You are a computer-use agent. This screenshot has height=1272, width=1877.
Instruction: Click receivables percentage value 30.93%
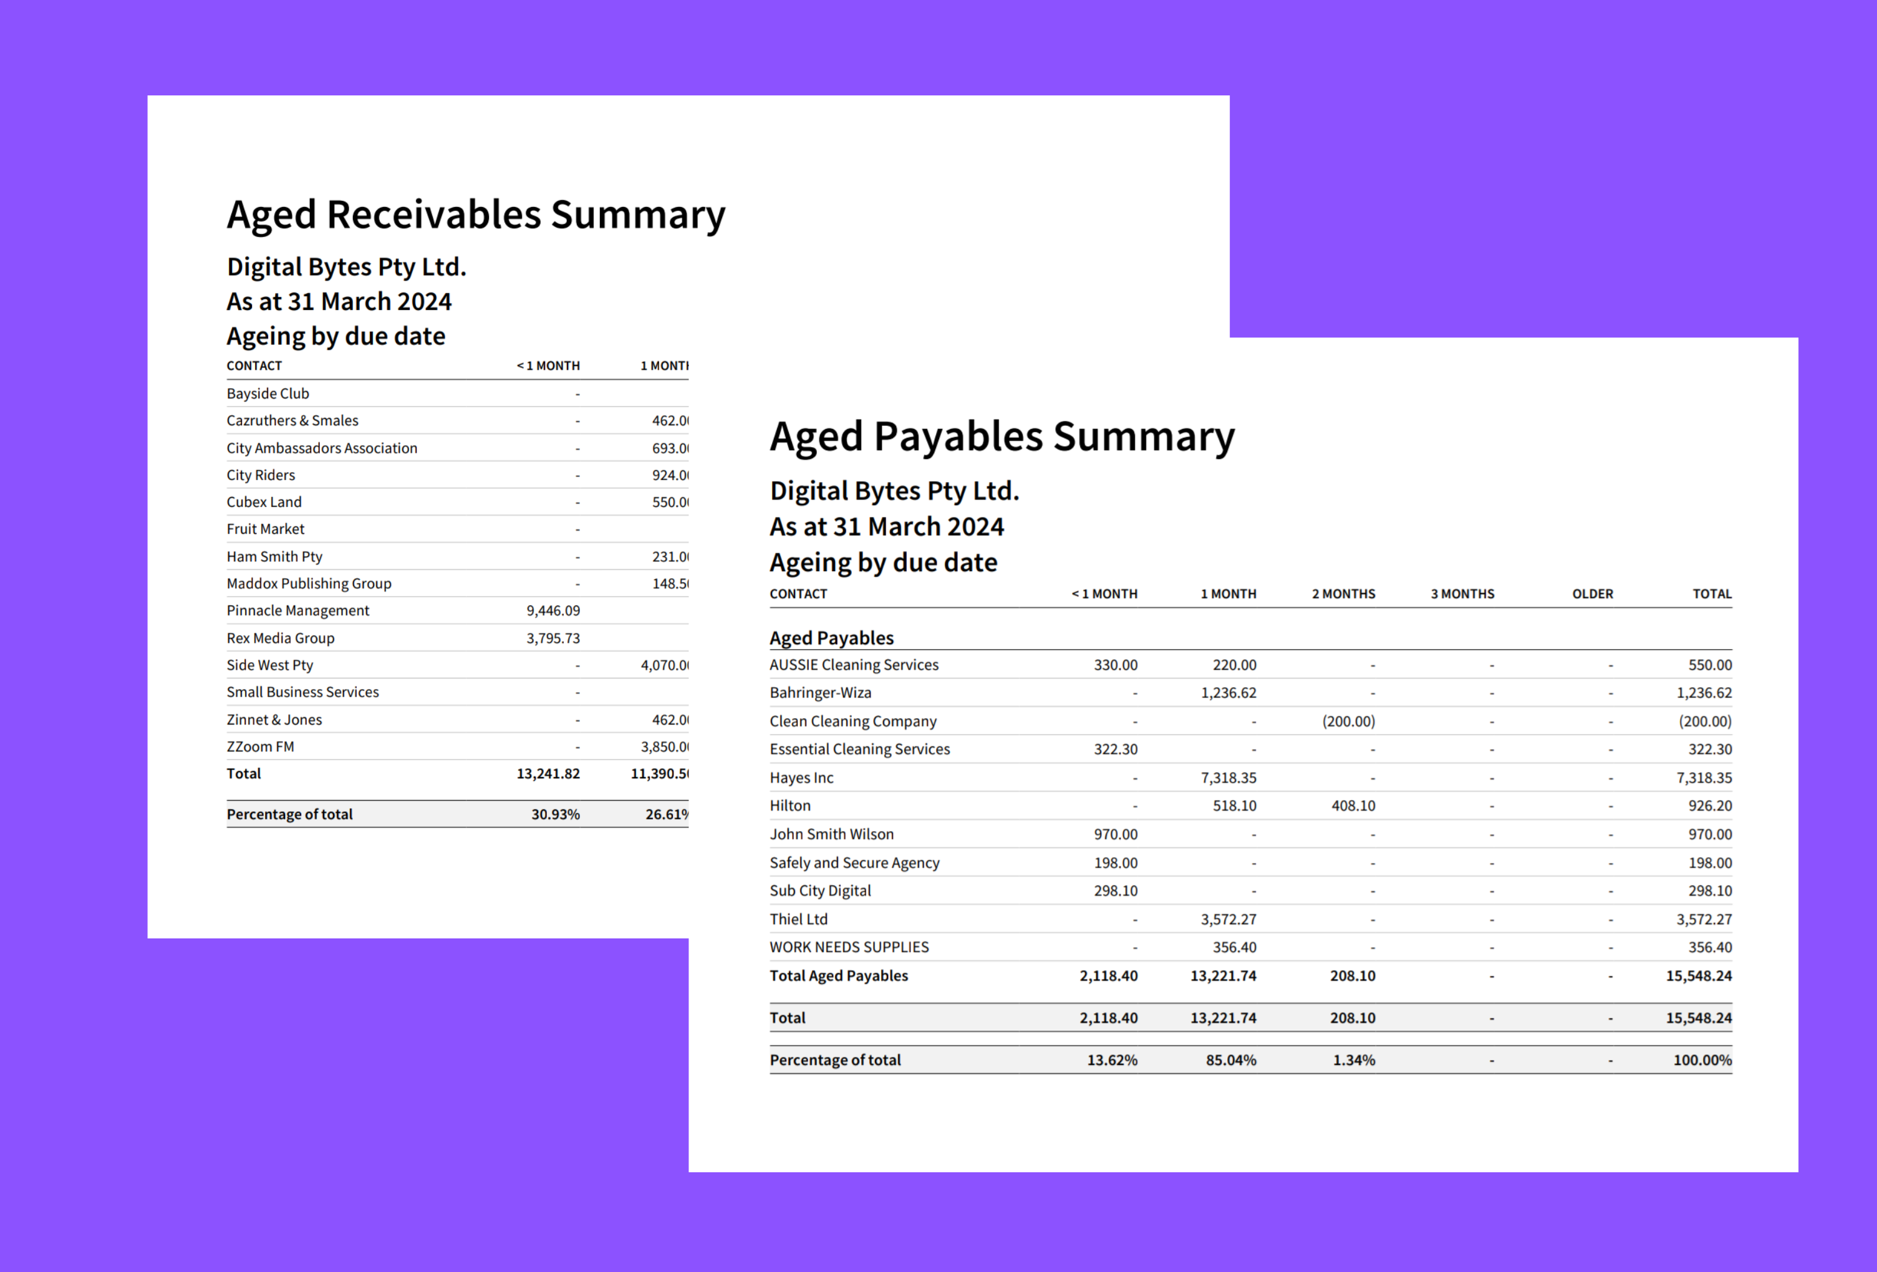pos(555,814)
